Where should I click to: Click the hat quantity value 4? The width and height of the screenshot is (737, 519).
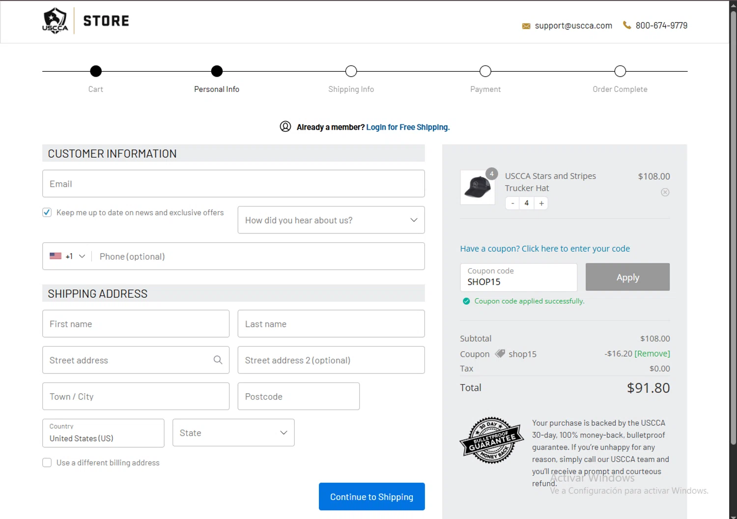[527, 203]
